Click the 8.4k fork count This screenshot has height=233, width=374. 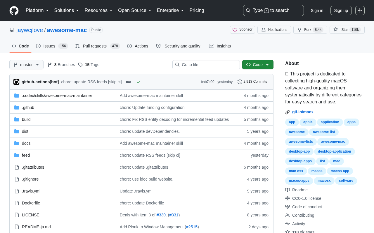point(318,30)
